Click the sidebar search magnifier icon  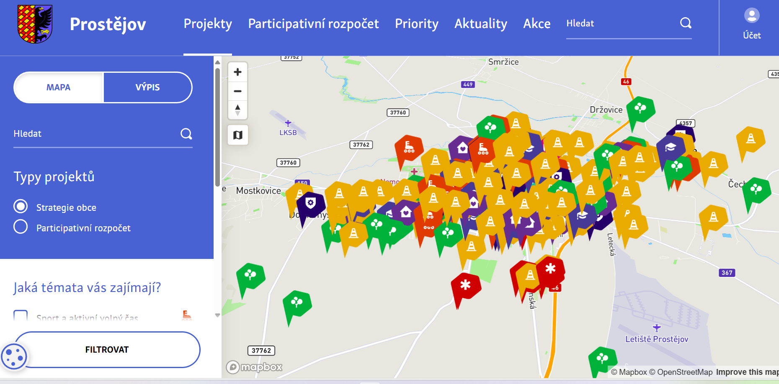tap(186, 134)
